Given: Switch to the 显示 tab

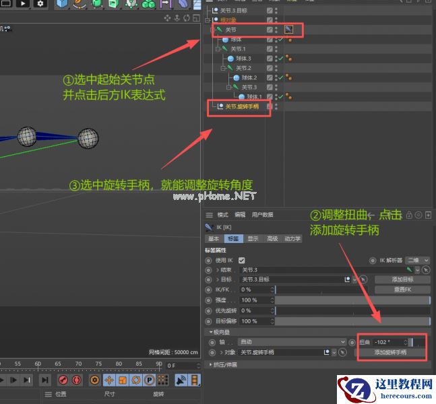Looking at the screenshot, I should (x=253, y=238).
